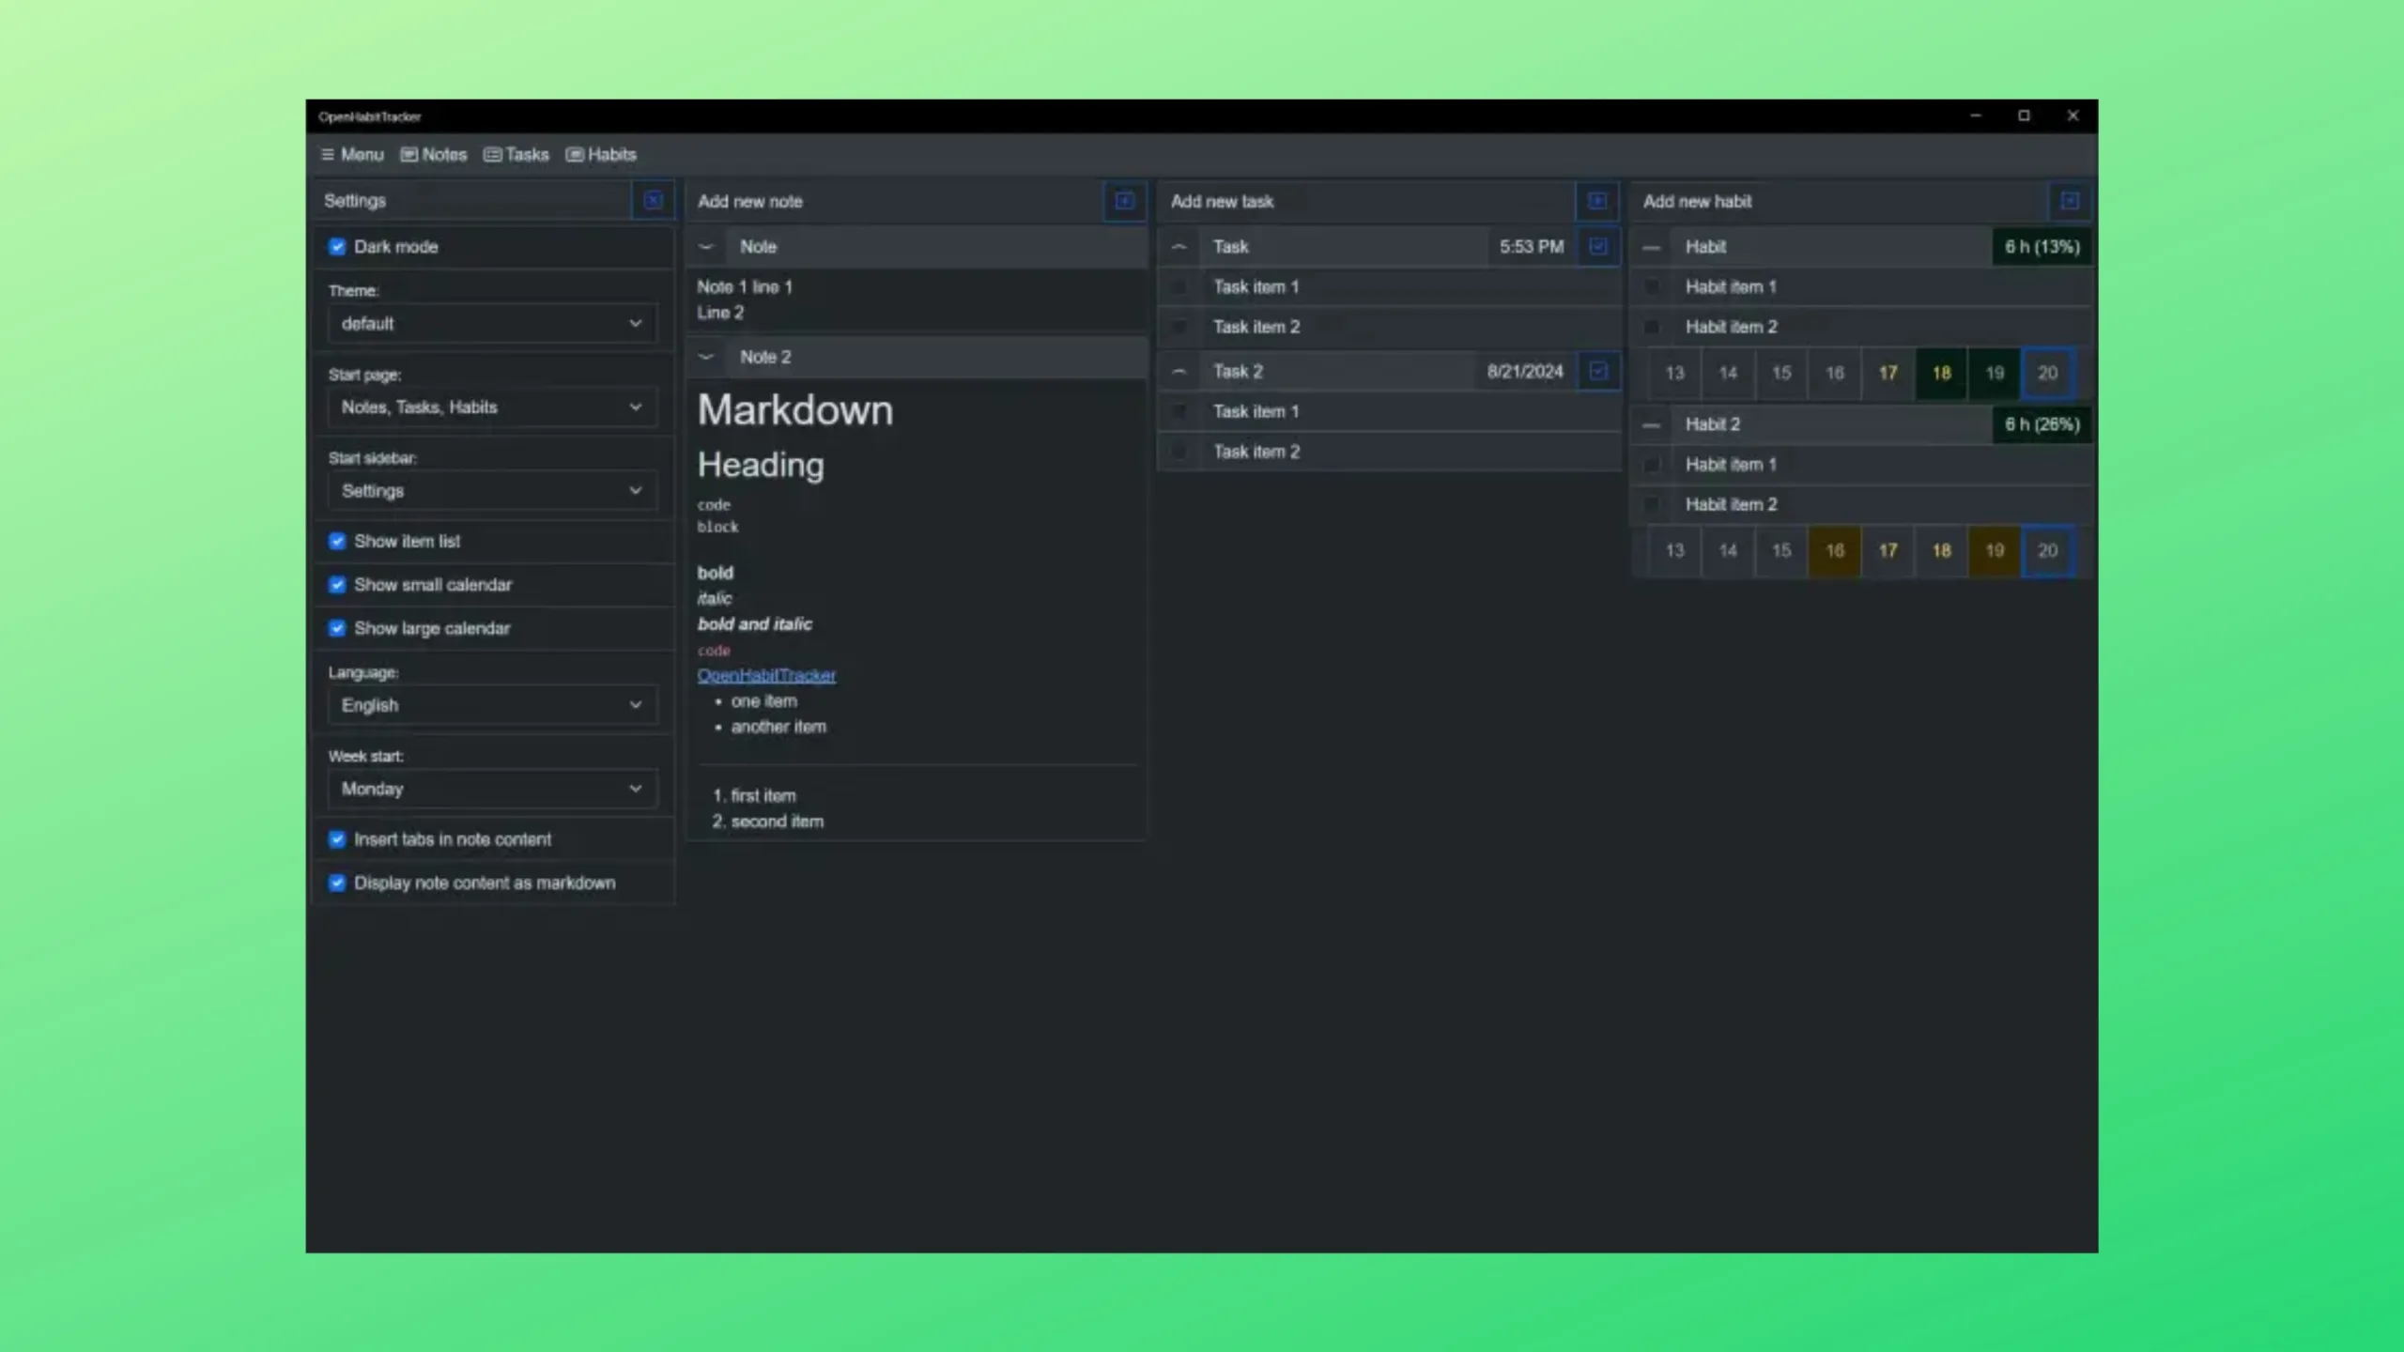Click 'another item' bullet in Note 2
The image size is (2404, 1352).
(x=778, y=727)
